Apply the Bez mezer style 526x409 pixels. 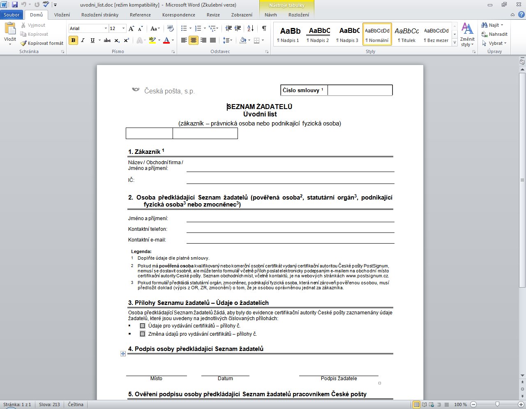(x=436, y=34)
